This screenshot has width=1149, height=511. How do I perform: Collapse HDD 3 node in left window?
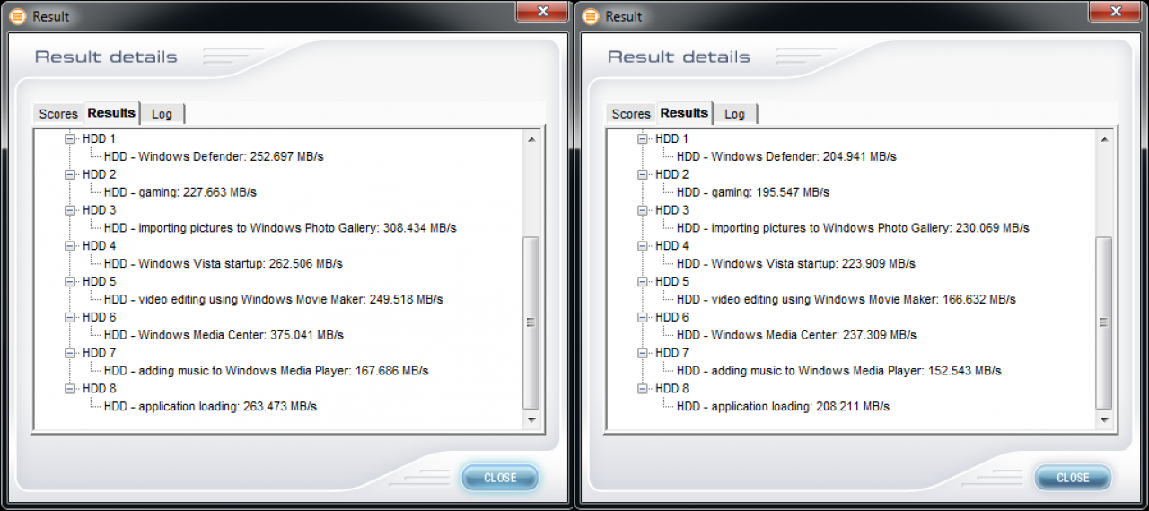click(x=70, y=210)
